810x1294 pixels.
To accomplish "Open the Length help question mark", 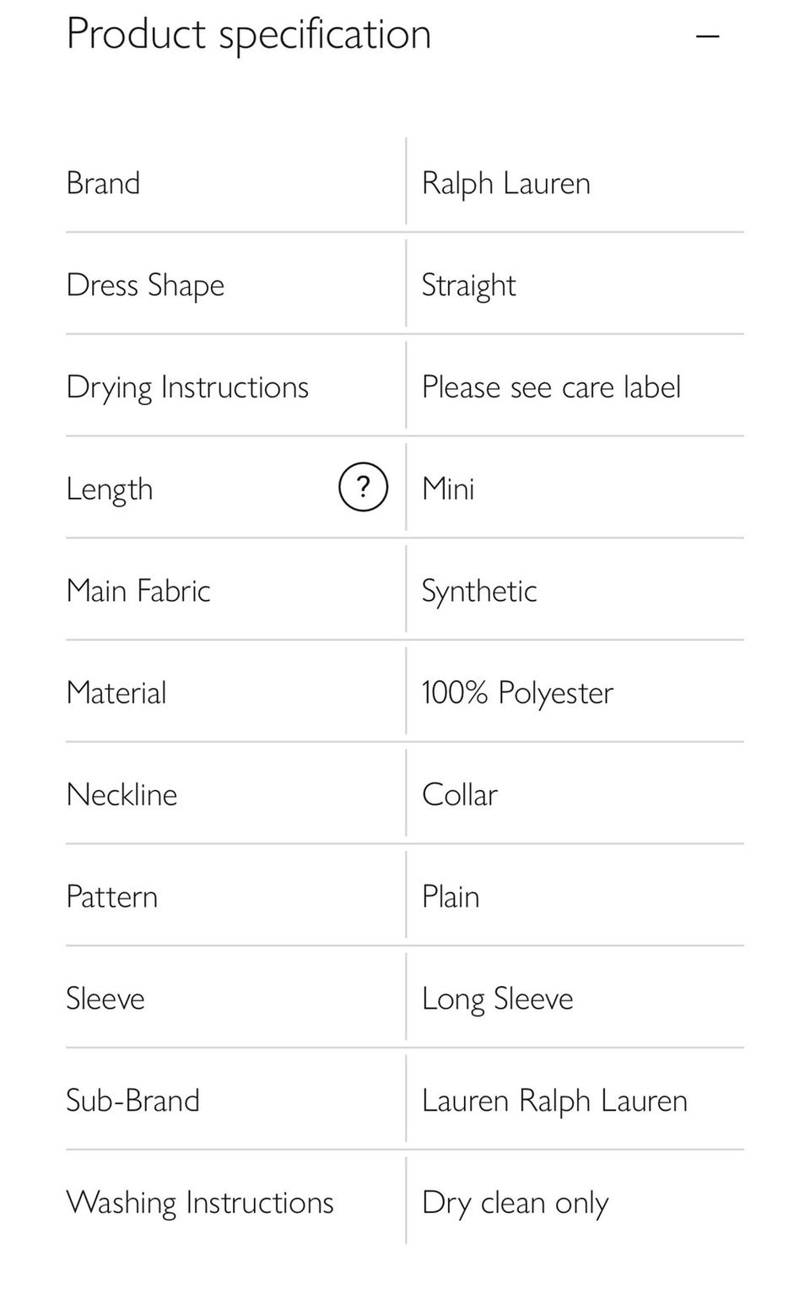I will click(363, 487).
